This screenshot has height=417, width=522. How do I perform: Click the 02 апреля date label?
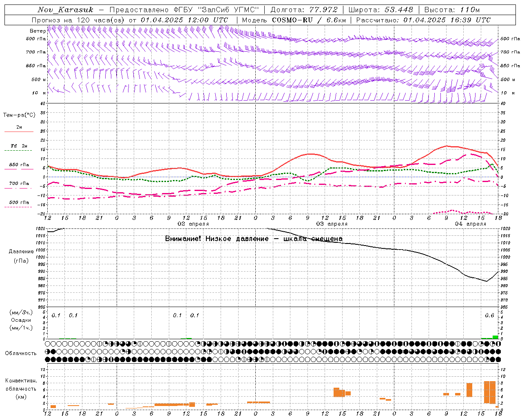click(x=193, y=224)
